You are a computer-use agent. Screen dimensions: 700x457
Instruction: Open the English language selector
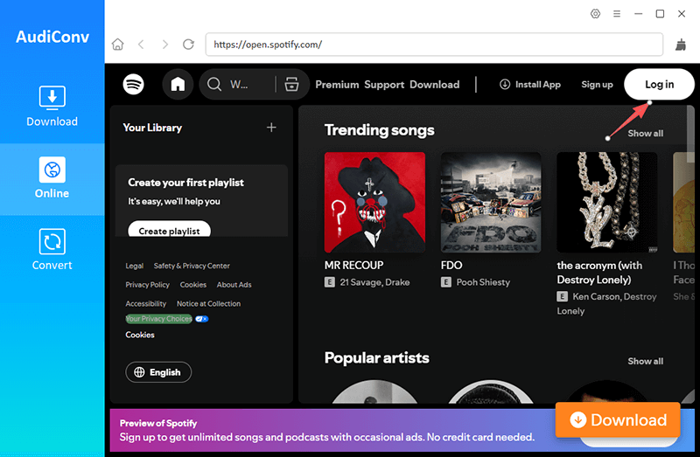click(x=158, y=372)
